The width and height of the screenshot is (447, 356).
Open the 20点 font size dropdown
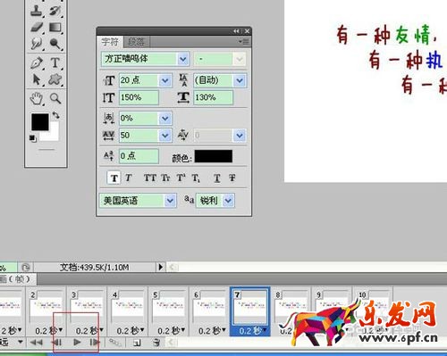[x=165, y=80]
